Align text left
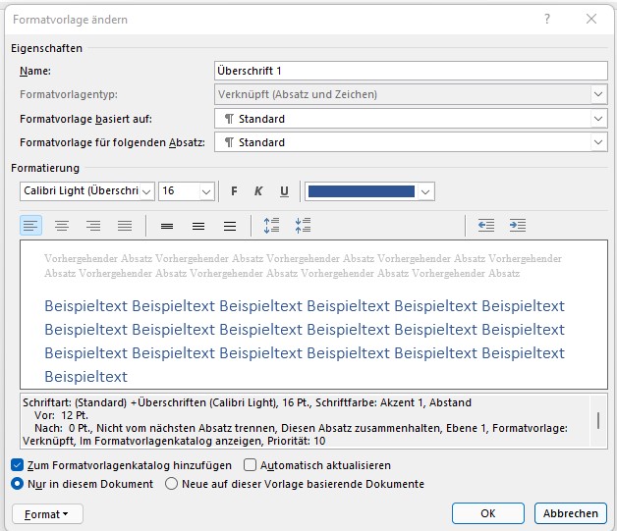 [x=30, y=226]
